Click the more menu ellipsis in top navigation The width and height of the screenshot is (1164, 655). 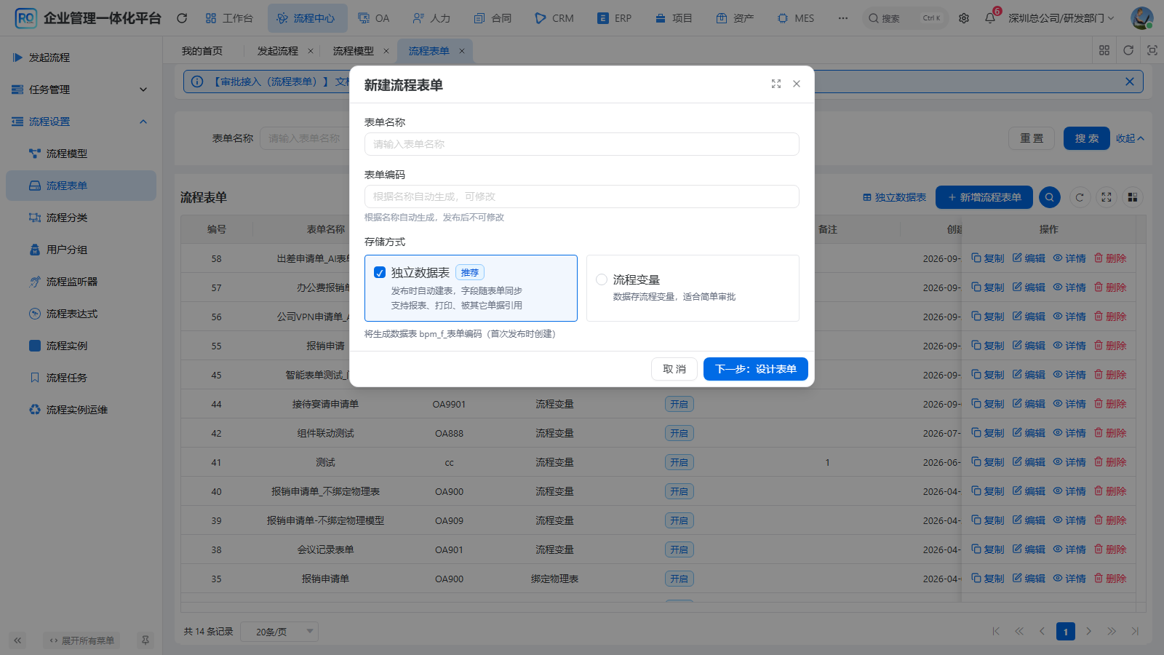[842, 18]
